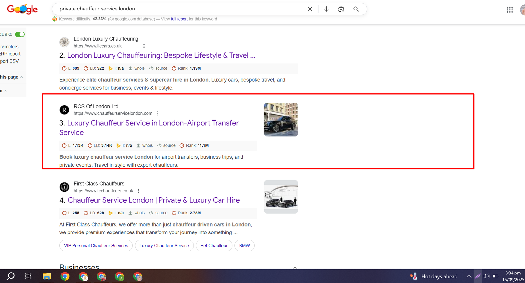Clear the search box with X icon
Image resolution: width=525 pixels, height=283 pixels.
click(310, 9)
